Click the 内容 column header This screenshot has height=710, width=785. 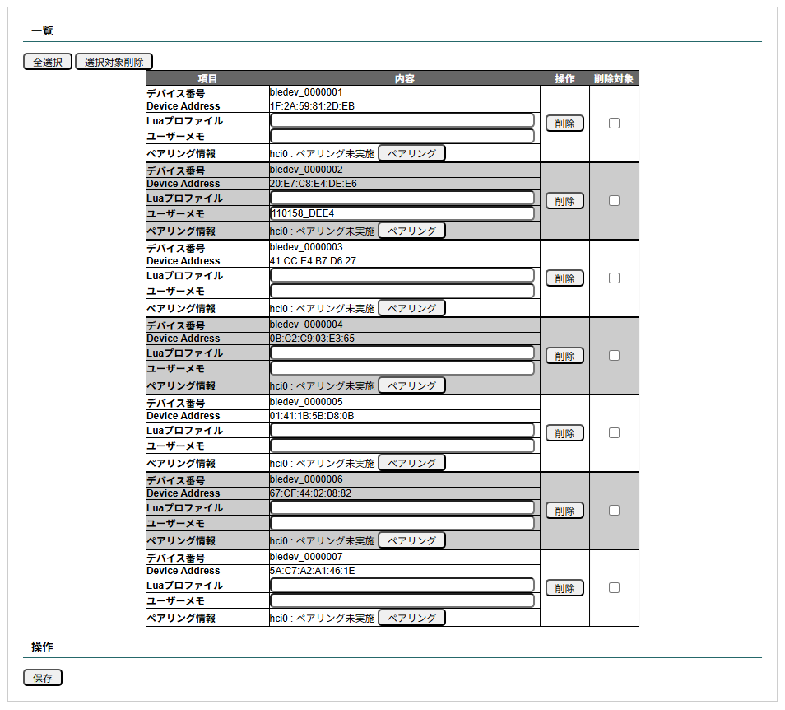pyautogui.click(x=405, y=79)
